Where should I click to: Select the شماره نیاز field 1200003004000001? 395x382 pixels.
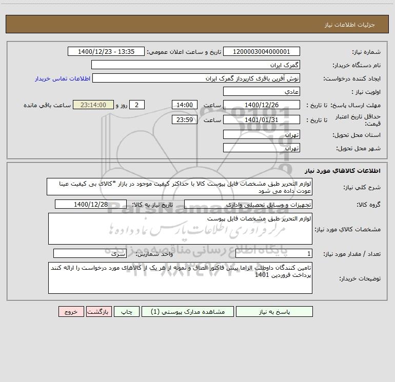[x=262, y=51]
